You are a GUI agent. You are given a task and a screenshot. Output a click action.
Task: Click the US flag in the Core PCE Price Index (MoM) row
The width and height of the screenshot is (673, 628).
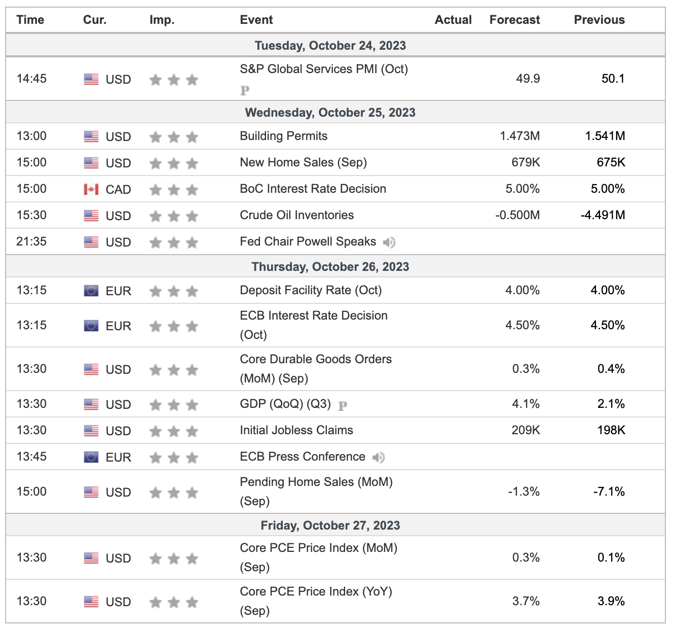91,559
